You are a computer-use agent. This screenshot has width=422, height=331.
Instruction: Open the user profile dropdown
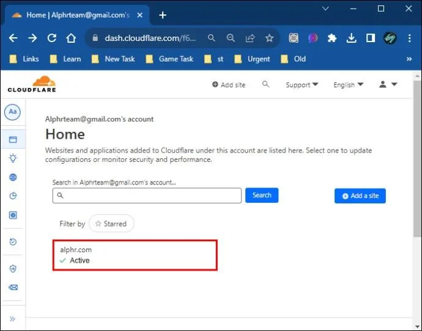coord(388,84)
